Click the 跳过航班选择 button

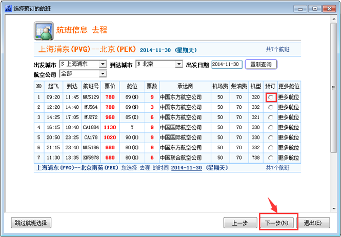tap(31, 223)
